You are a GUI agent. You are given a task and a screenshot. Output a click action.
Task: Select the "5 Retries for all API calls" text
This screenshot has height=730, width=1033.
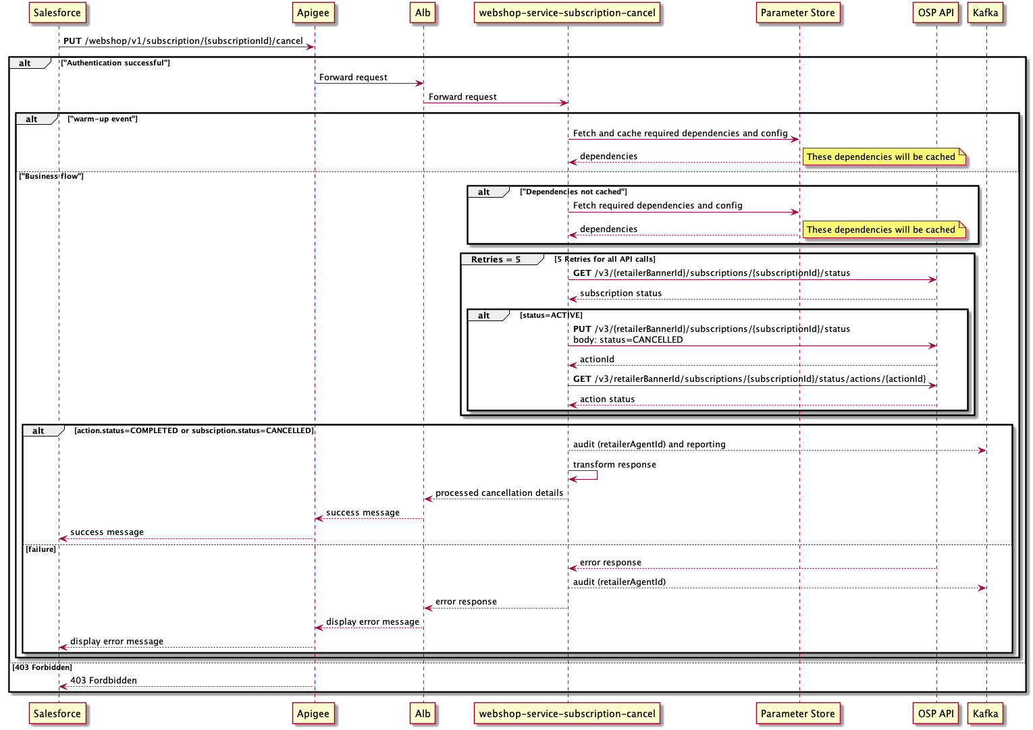[x=605, y=259]
